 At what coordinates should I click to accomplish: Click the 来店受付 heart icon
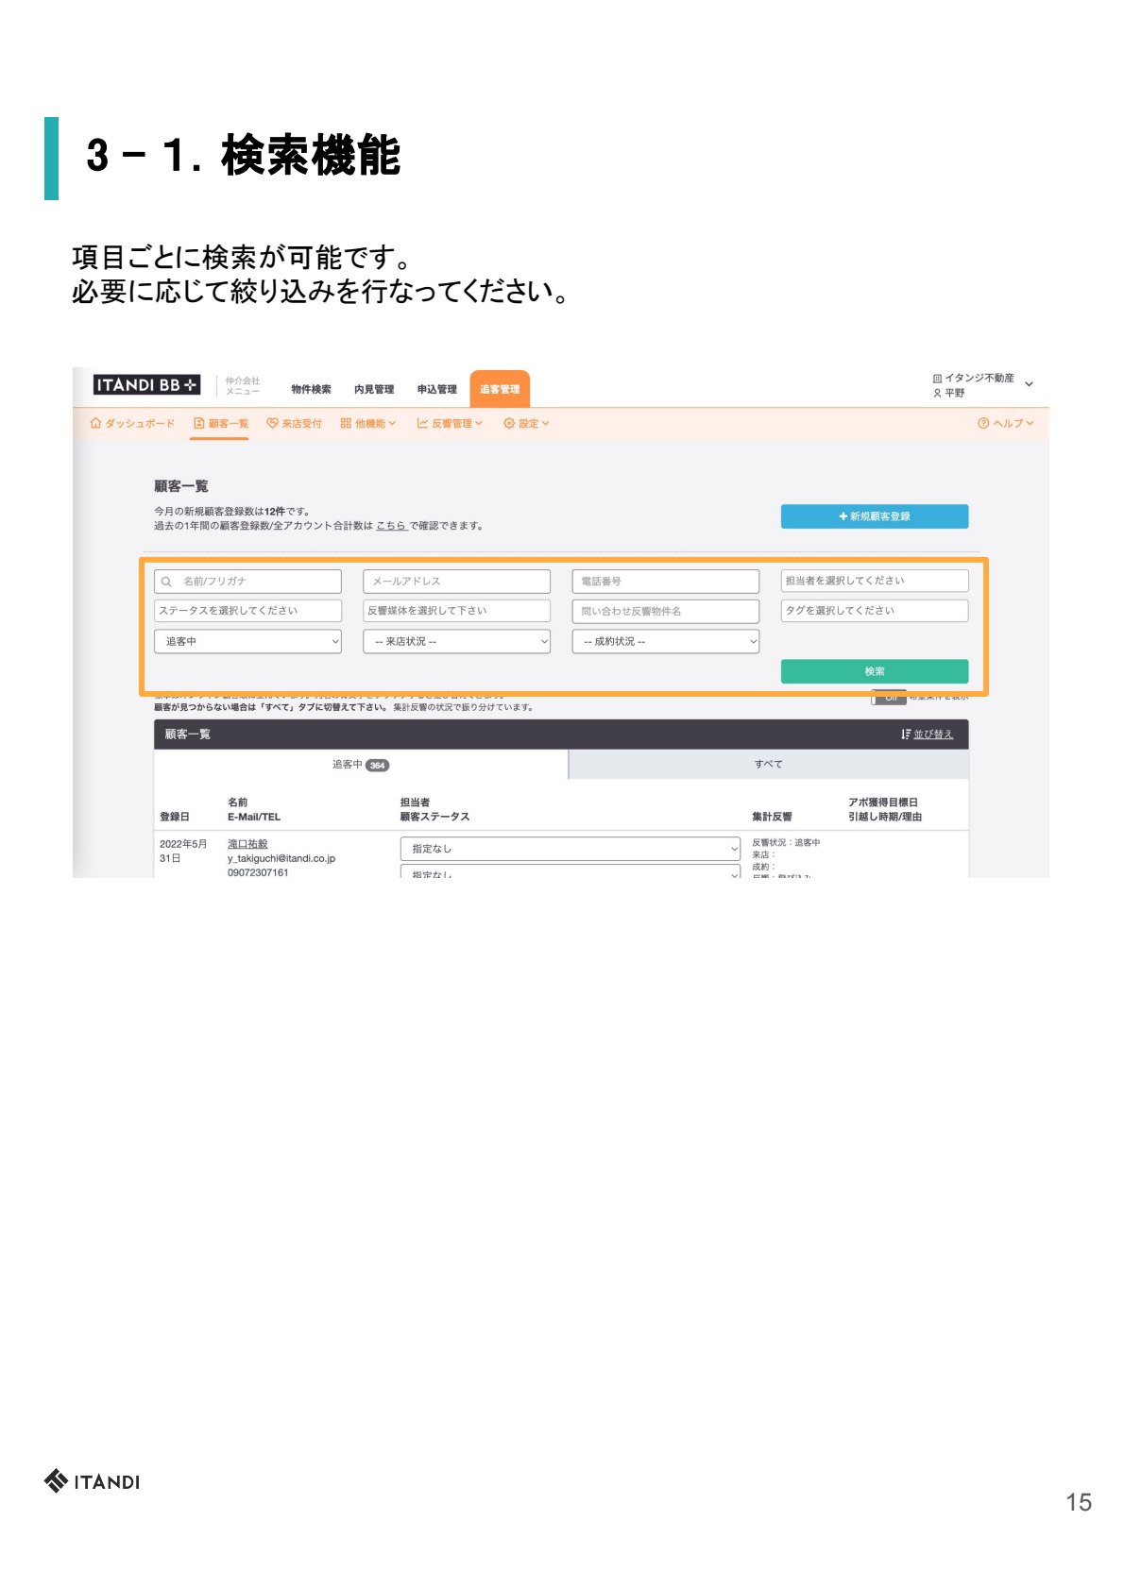(272, 423)
